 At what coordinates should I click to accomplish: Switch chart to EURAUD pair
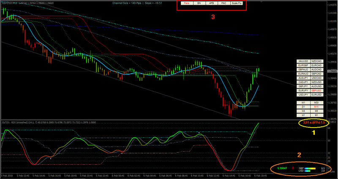point(303,74)
